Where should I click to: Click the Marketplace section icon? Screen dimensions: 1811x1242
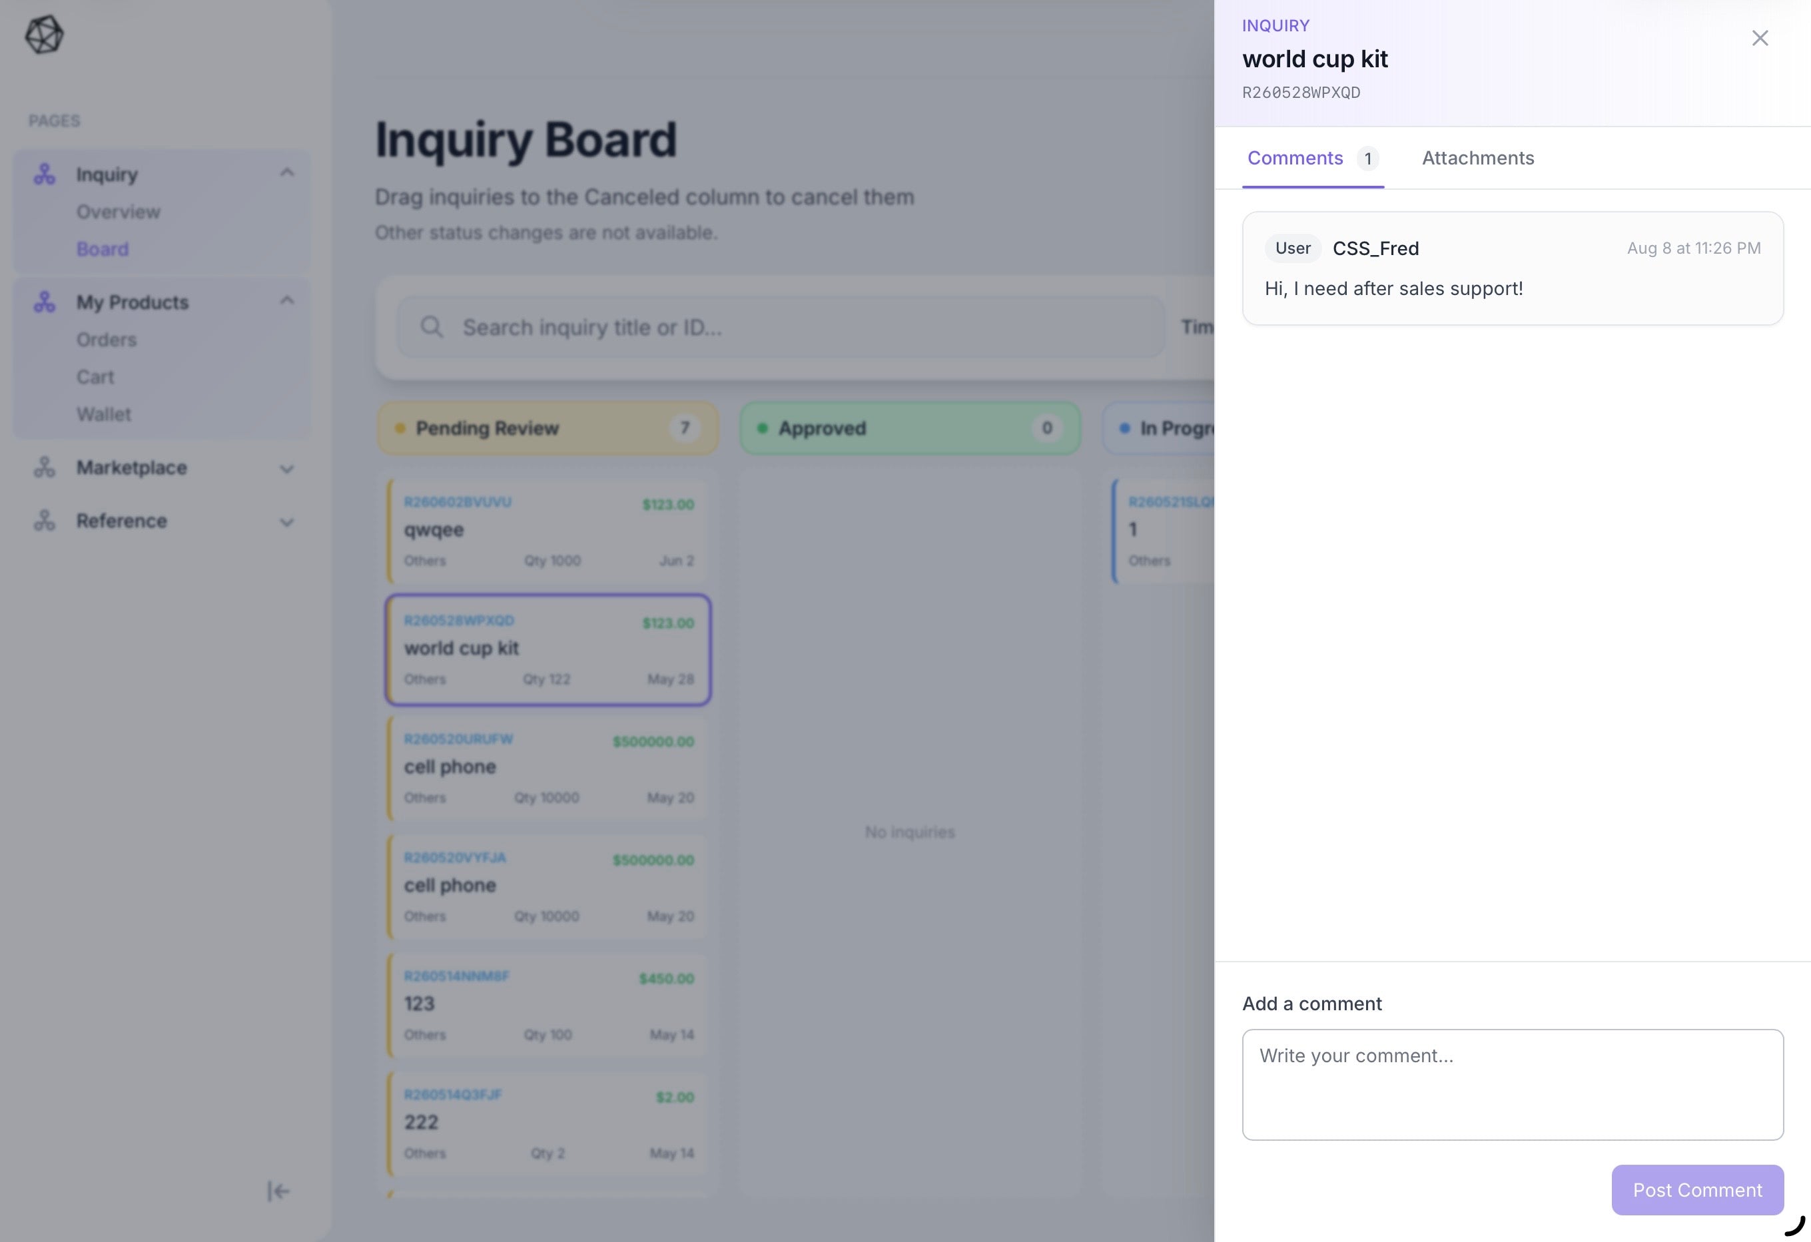[45, 467]
